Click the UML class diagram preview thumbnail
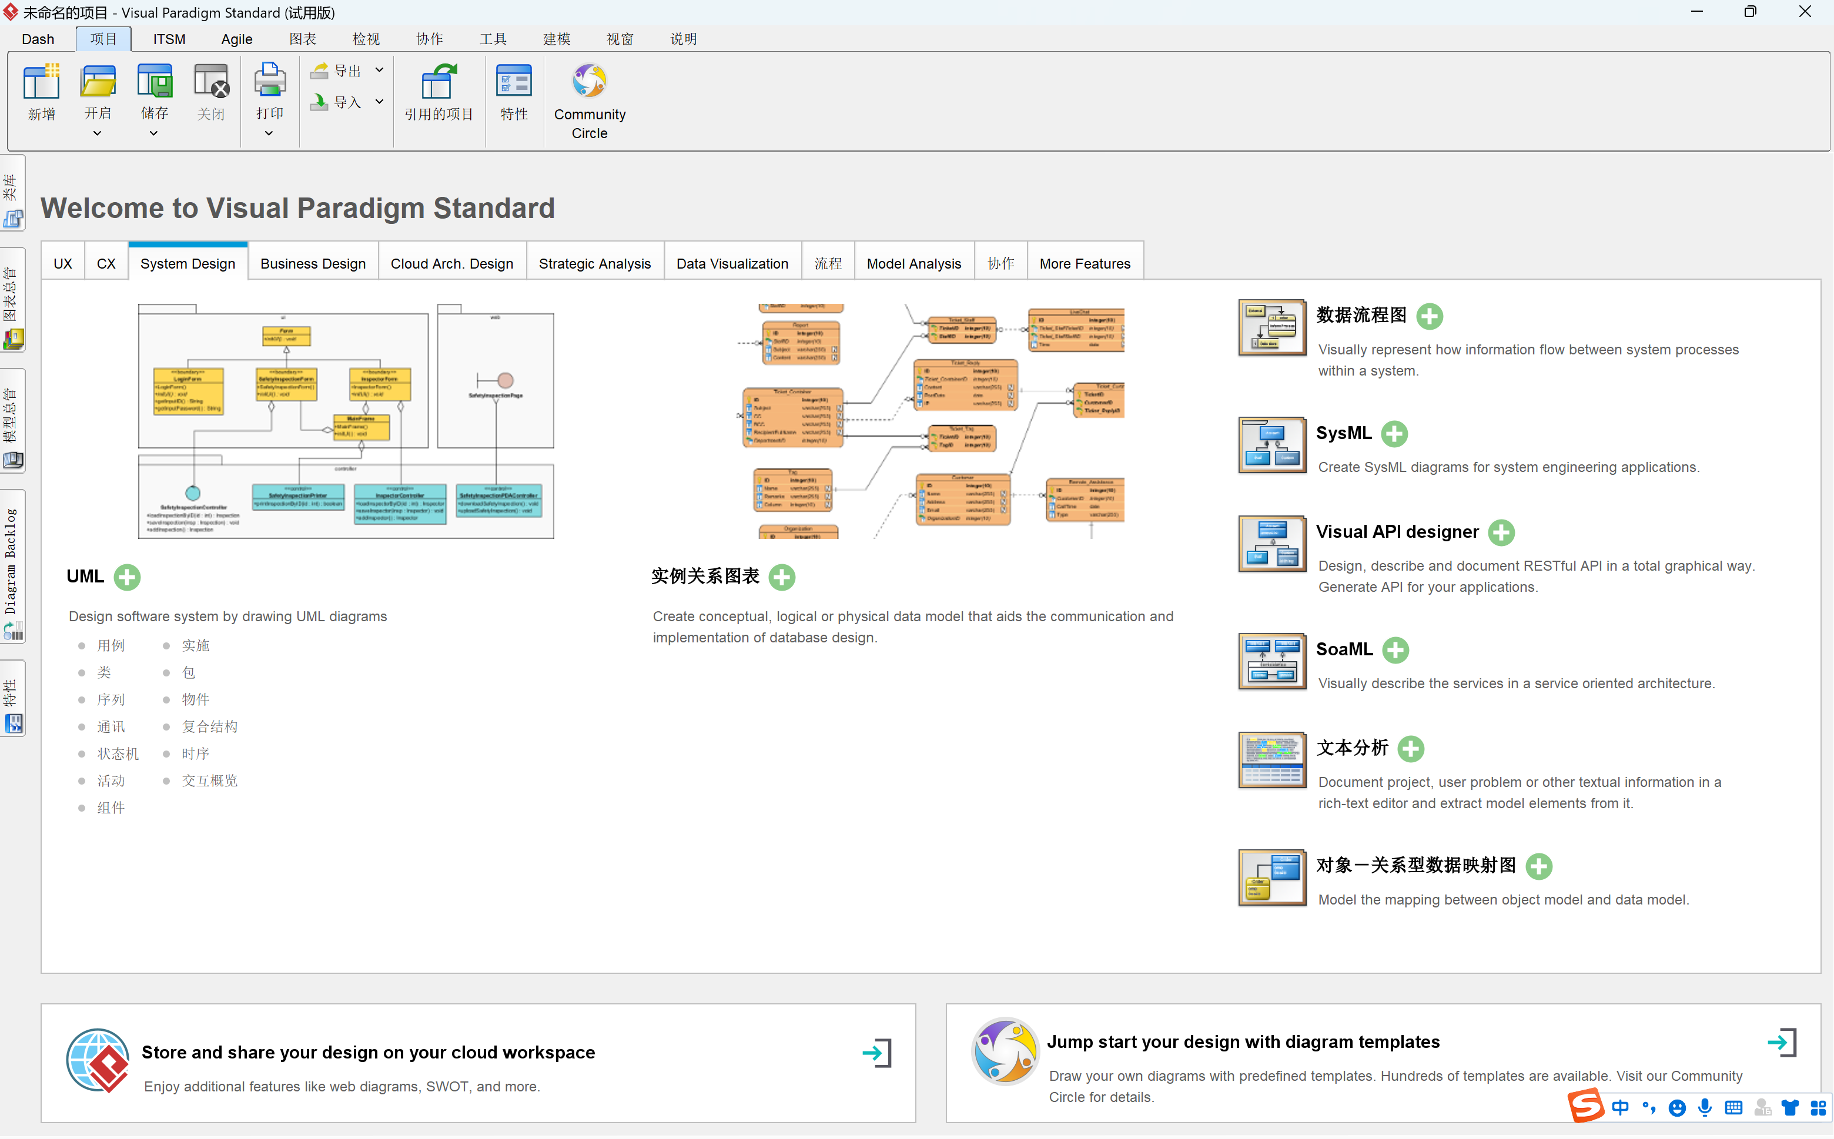The image size is (1834, 1139). point(346,421)
